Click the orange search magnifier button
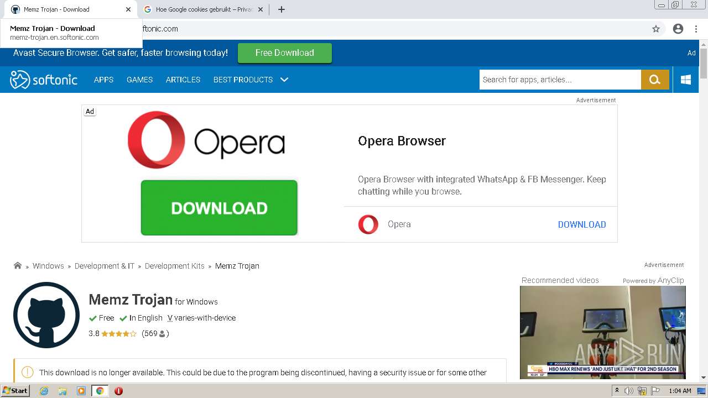The width and height of the screenshot is (708, 398). 655,80
